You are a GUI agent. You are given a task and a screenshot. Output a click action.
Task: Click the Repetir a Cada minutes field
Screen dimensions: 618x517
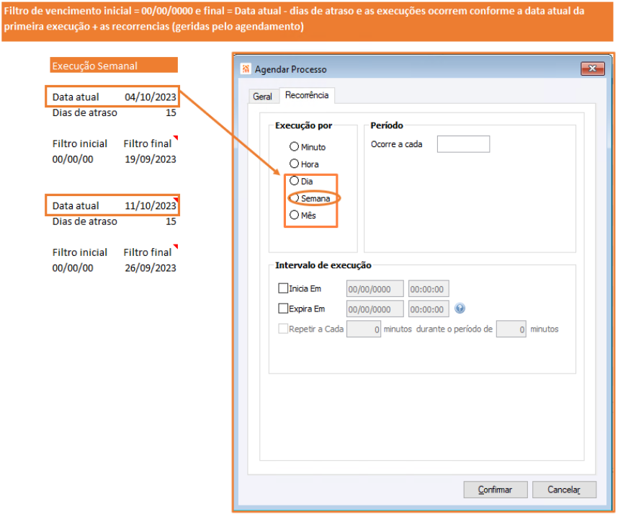pos(364,330)
